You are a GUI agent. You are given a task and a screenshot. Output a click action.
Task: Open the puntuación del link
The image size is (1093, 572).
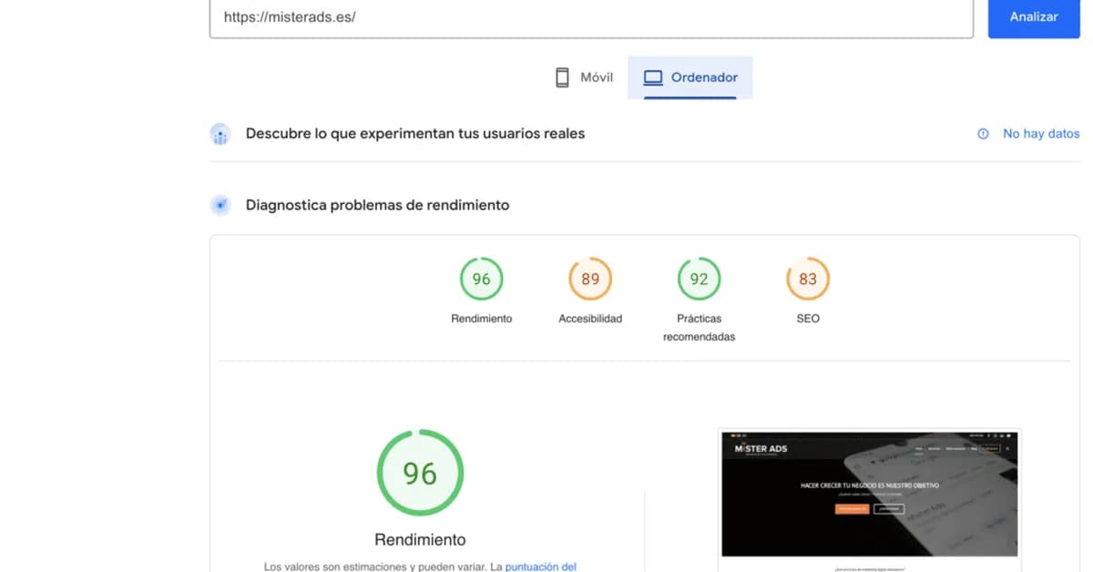[x=541, y=567]
